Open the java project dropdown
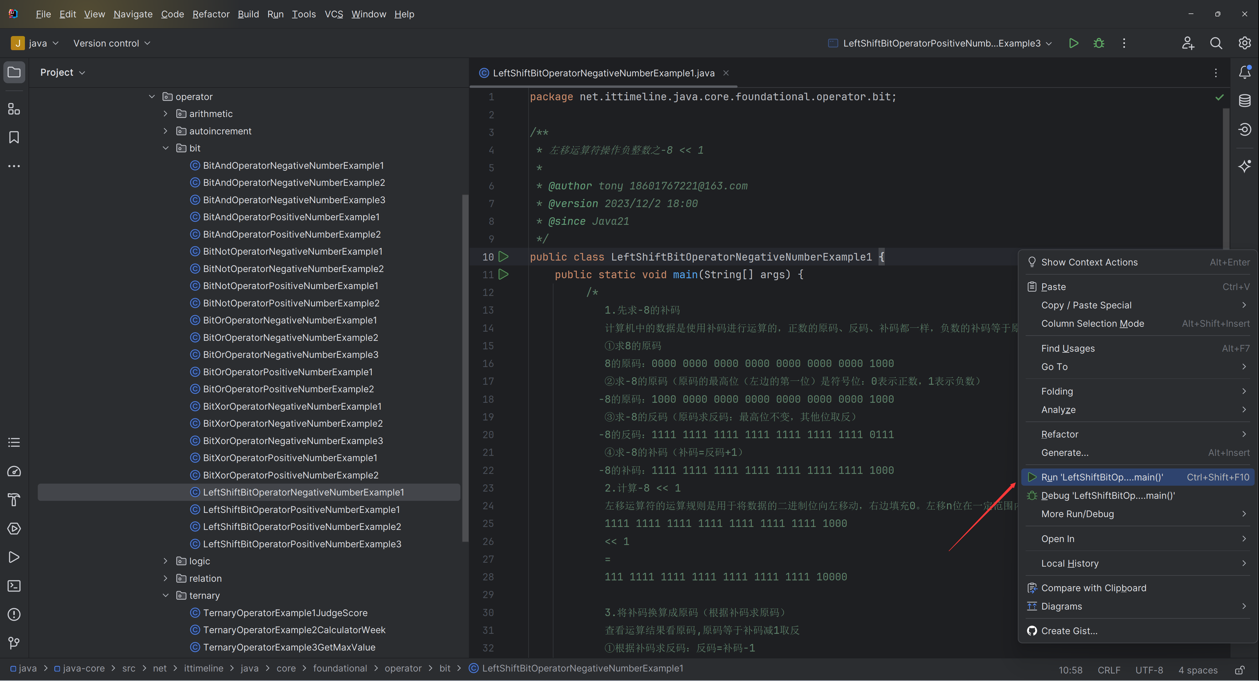This screenshot has height=681, width=1259. [x=35, y=43]
